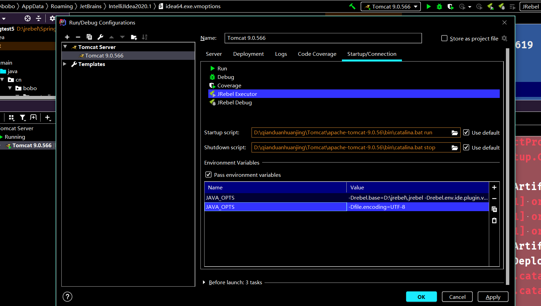
Task: Select JRebel Executor in list
Action: pos(354,94)
